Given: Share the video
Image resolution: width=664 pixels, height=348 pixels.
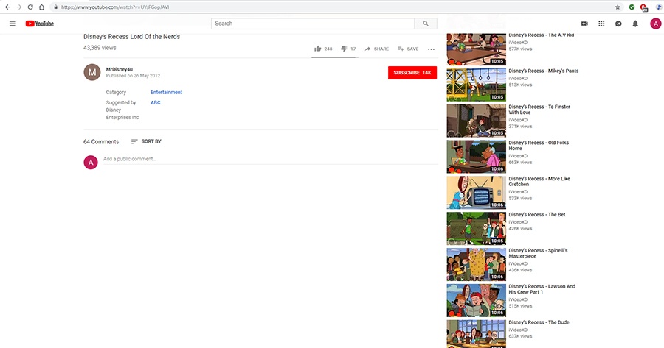Looking at the screenshot, I should 376,49.
